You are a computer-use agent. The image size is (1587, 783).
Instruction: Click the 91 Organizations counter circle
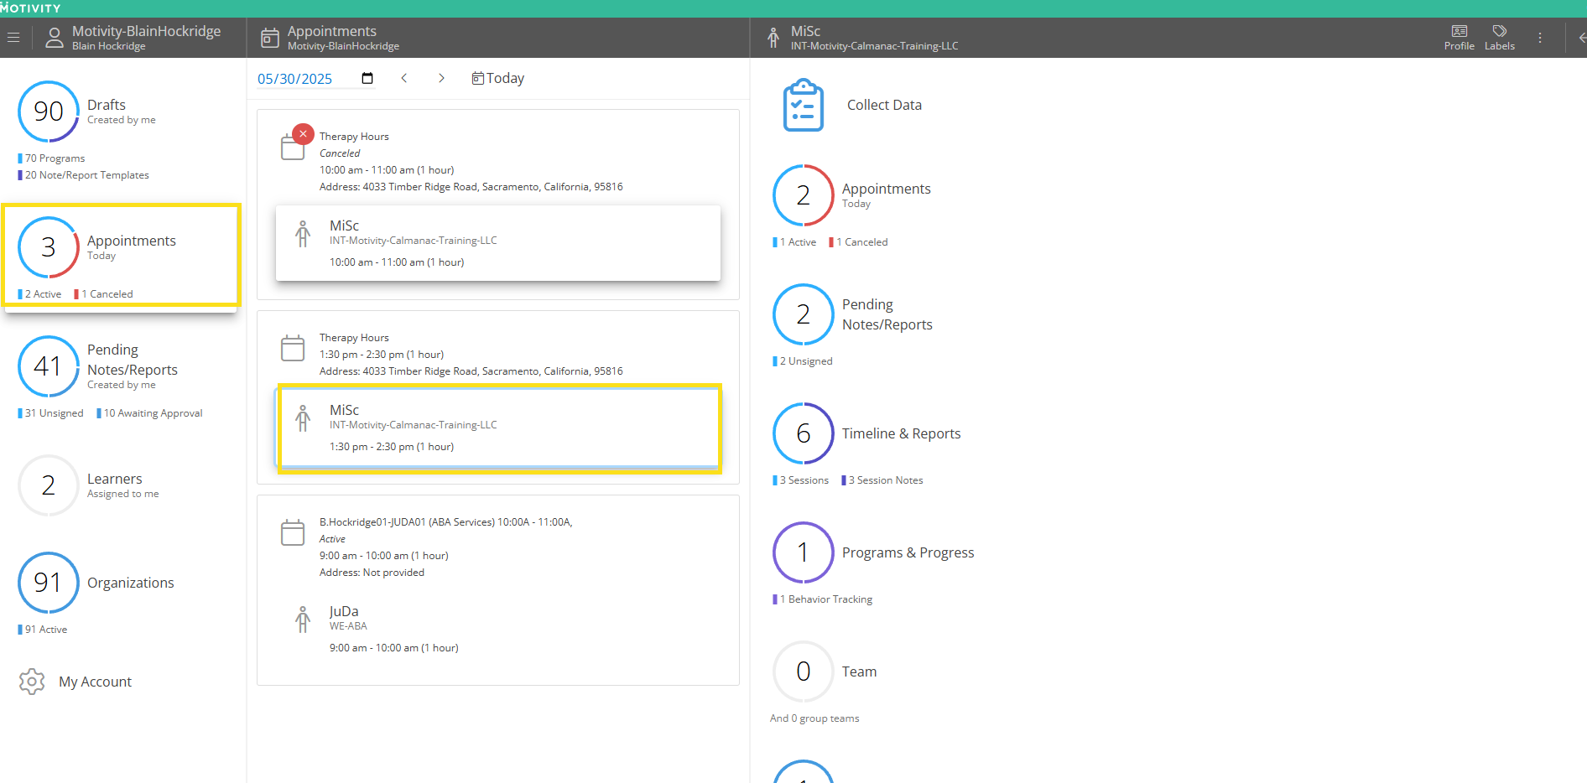49,583
